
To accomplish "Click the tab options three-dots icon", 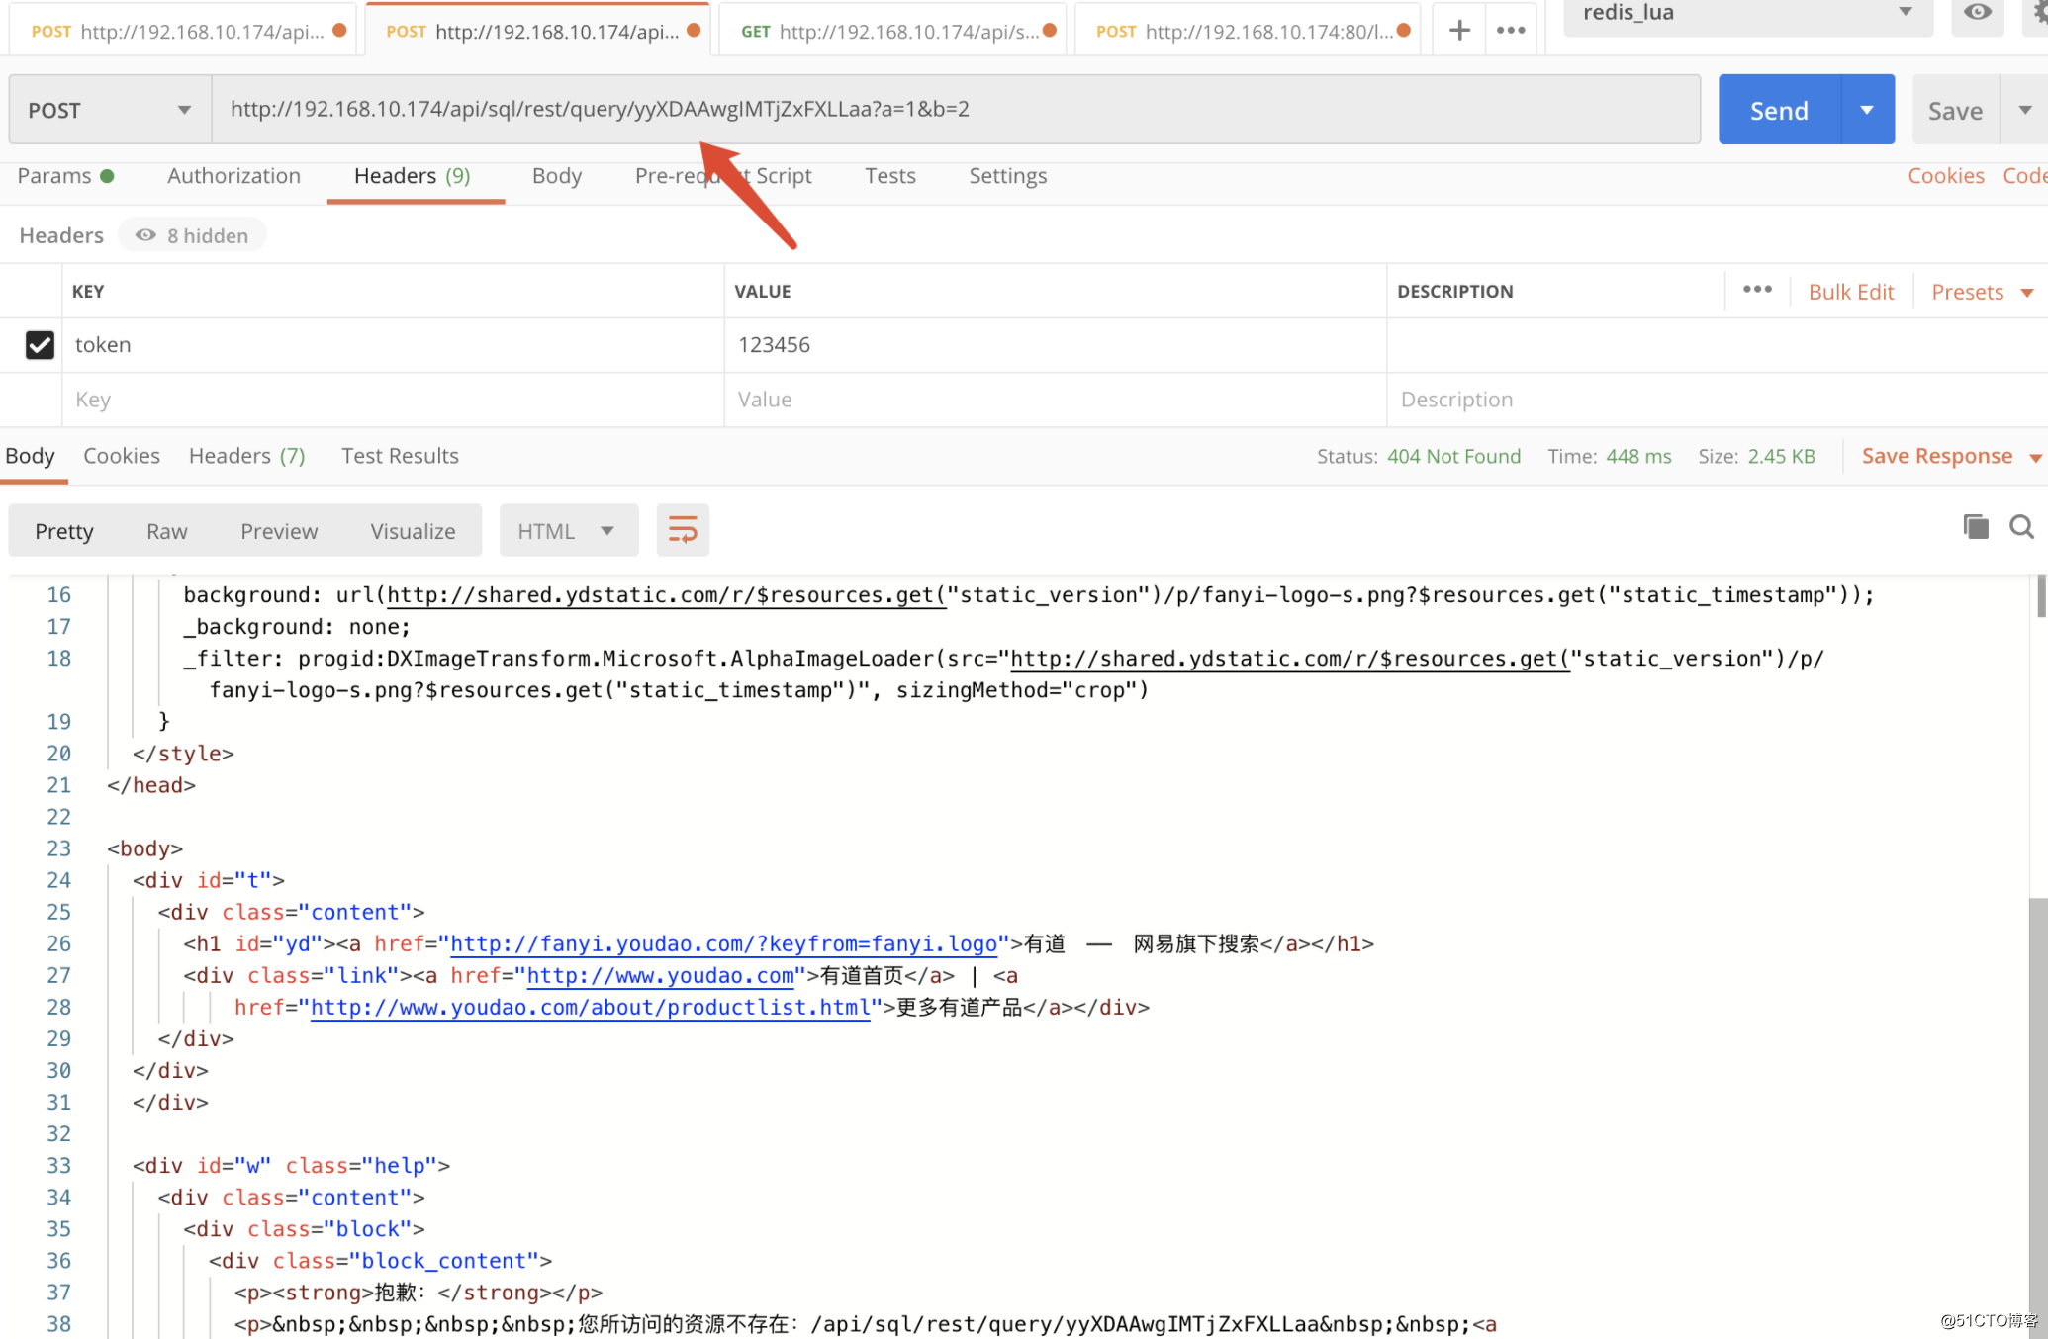I will (1511, 31).
